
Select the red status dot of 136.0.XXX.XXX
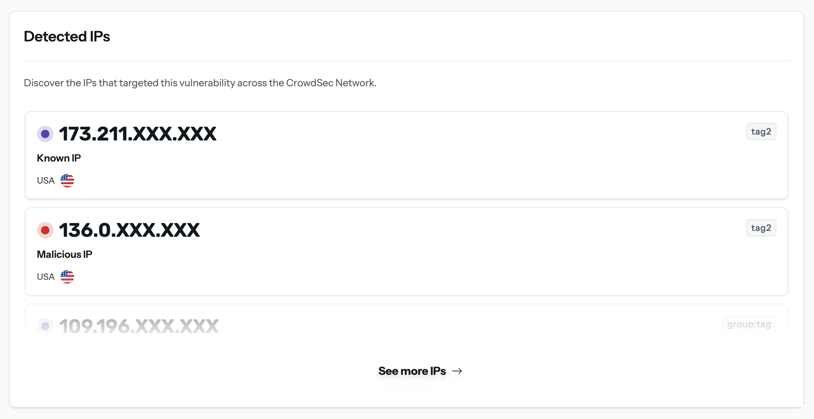pyautogui.click(x=45, y=230)
